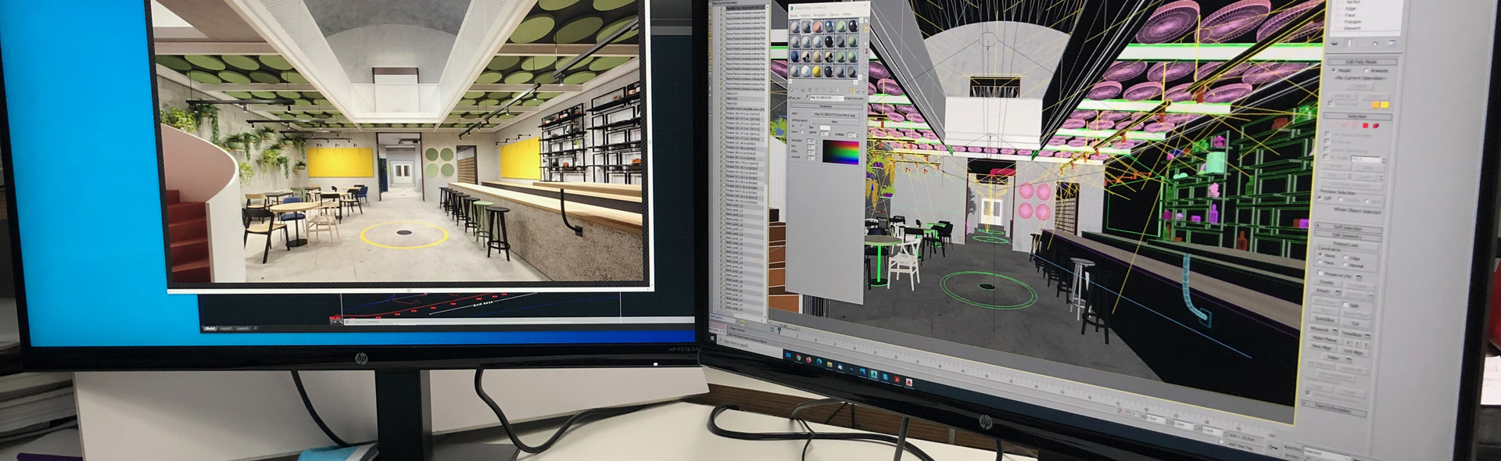Click the settings source None button
This screenshot has height=461, width=1501.
tap(834, 121)
